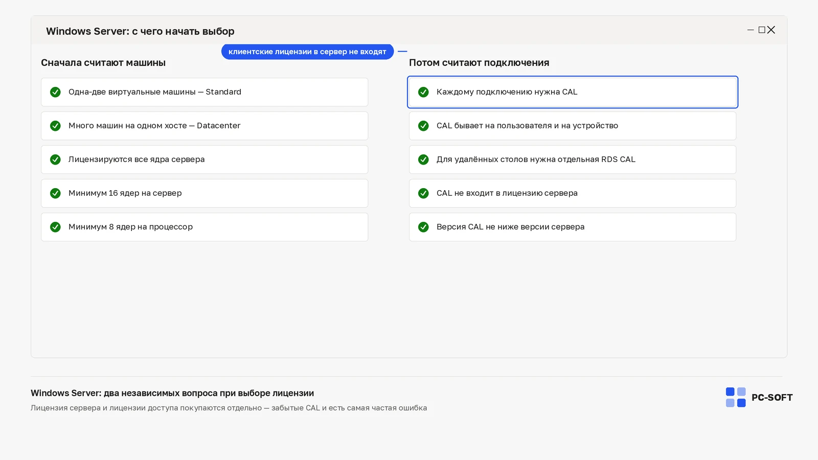Open the 'Лицензируются все ядра сервера' item
The height and width of the screenshot is (460, 818).
click(204, 159)
